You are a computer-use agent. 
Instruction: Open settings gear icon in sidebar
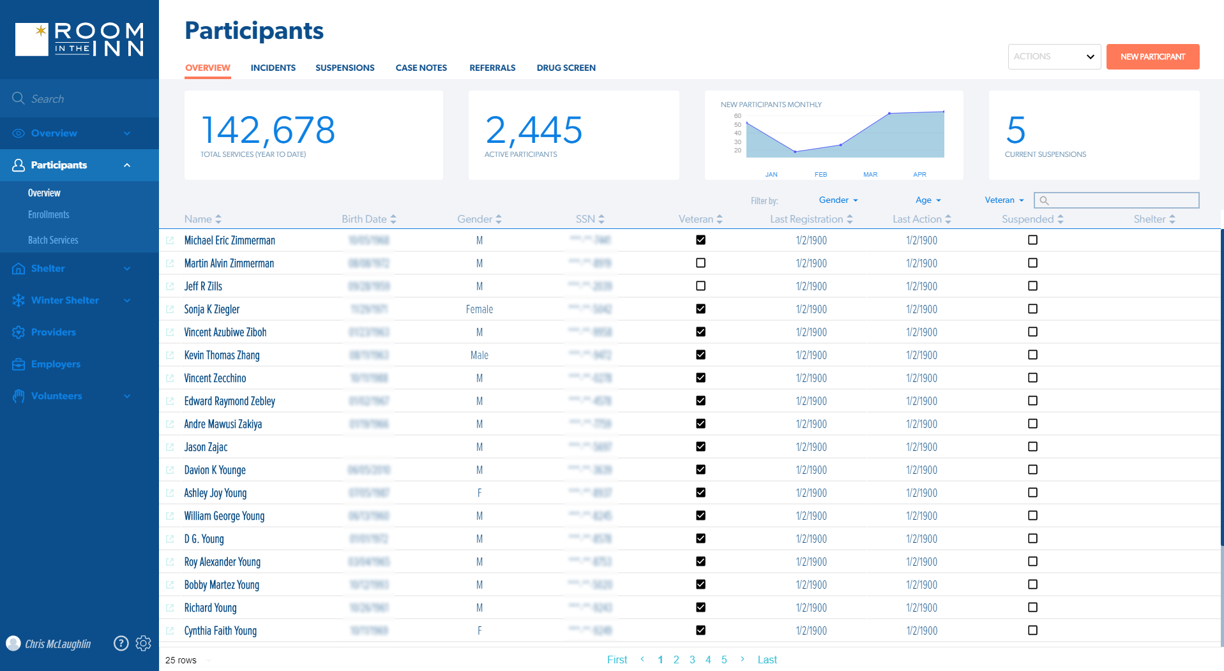[x=144, y=644]
